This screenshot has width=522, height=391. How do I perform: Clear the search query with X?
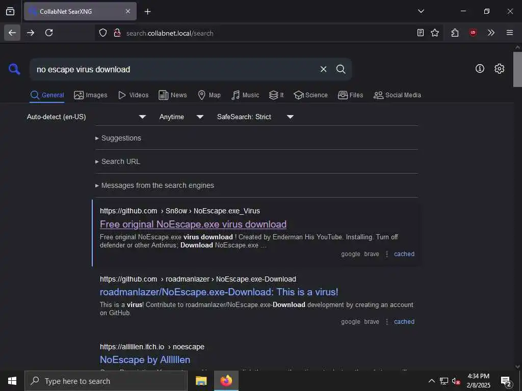[323, 69]
